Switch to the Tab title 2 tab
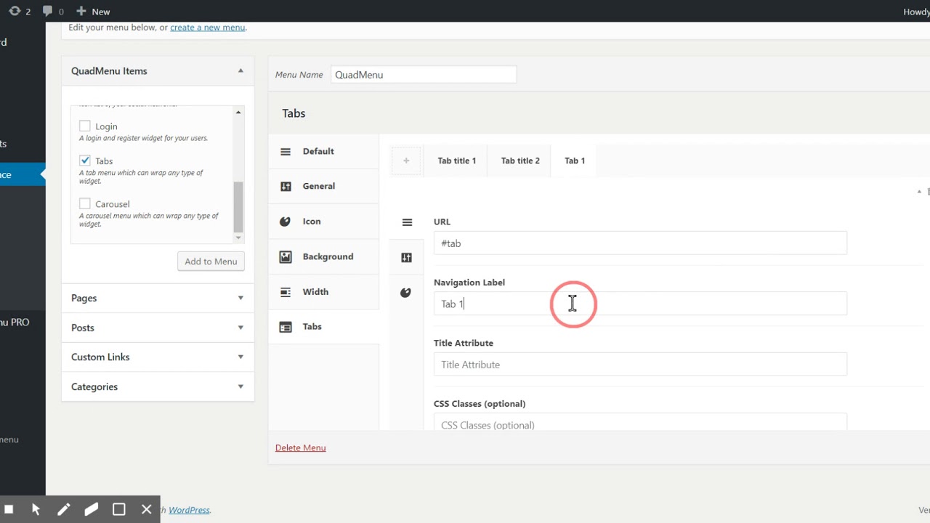This screenshot has height=523, width=930. [520, 161]
